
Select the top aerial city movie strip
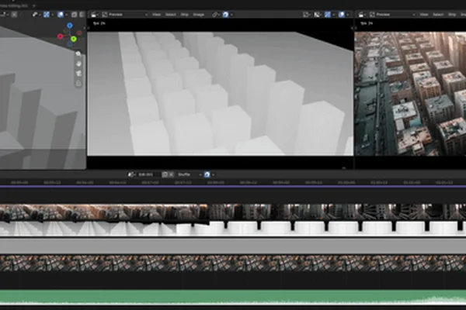pos(233,212)
